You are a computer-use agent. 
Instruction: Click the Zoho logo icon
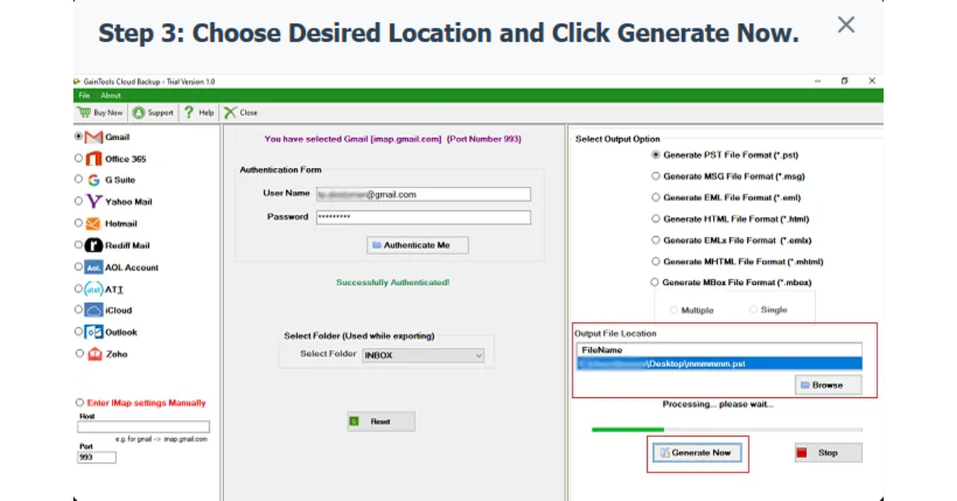94,353
